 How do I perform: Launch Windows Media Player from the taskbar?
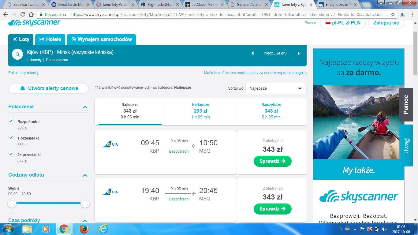[45, 229]
